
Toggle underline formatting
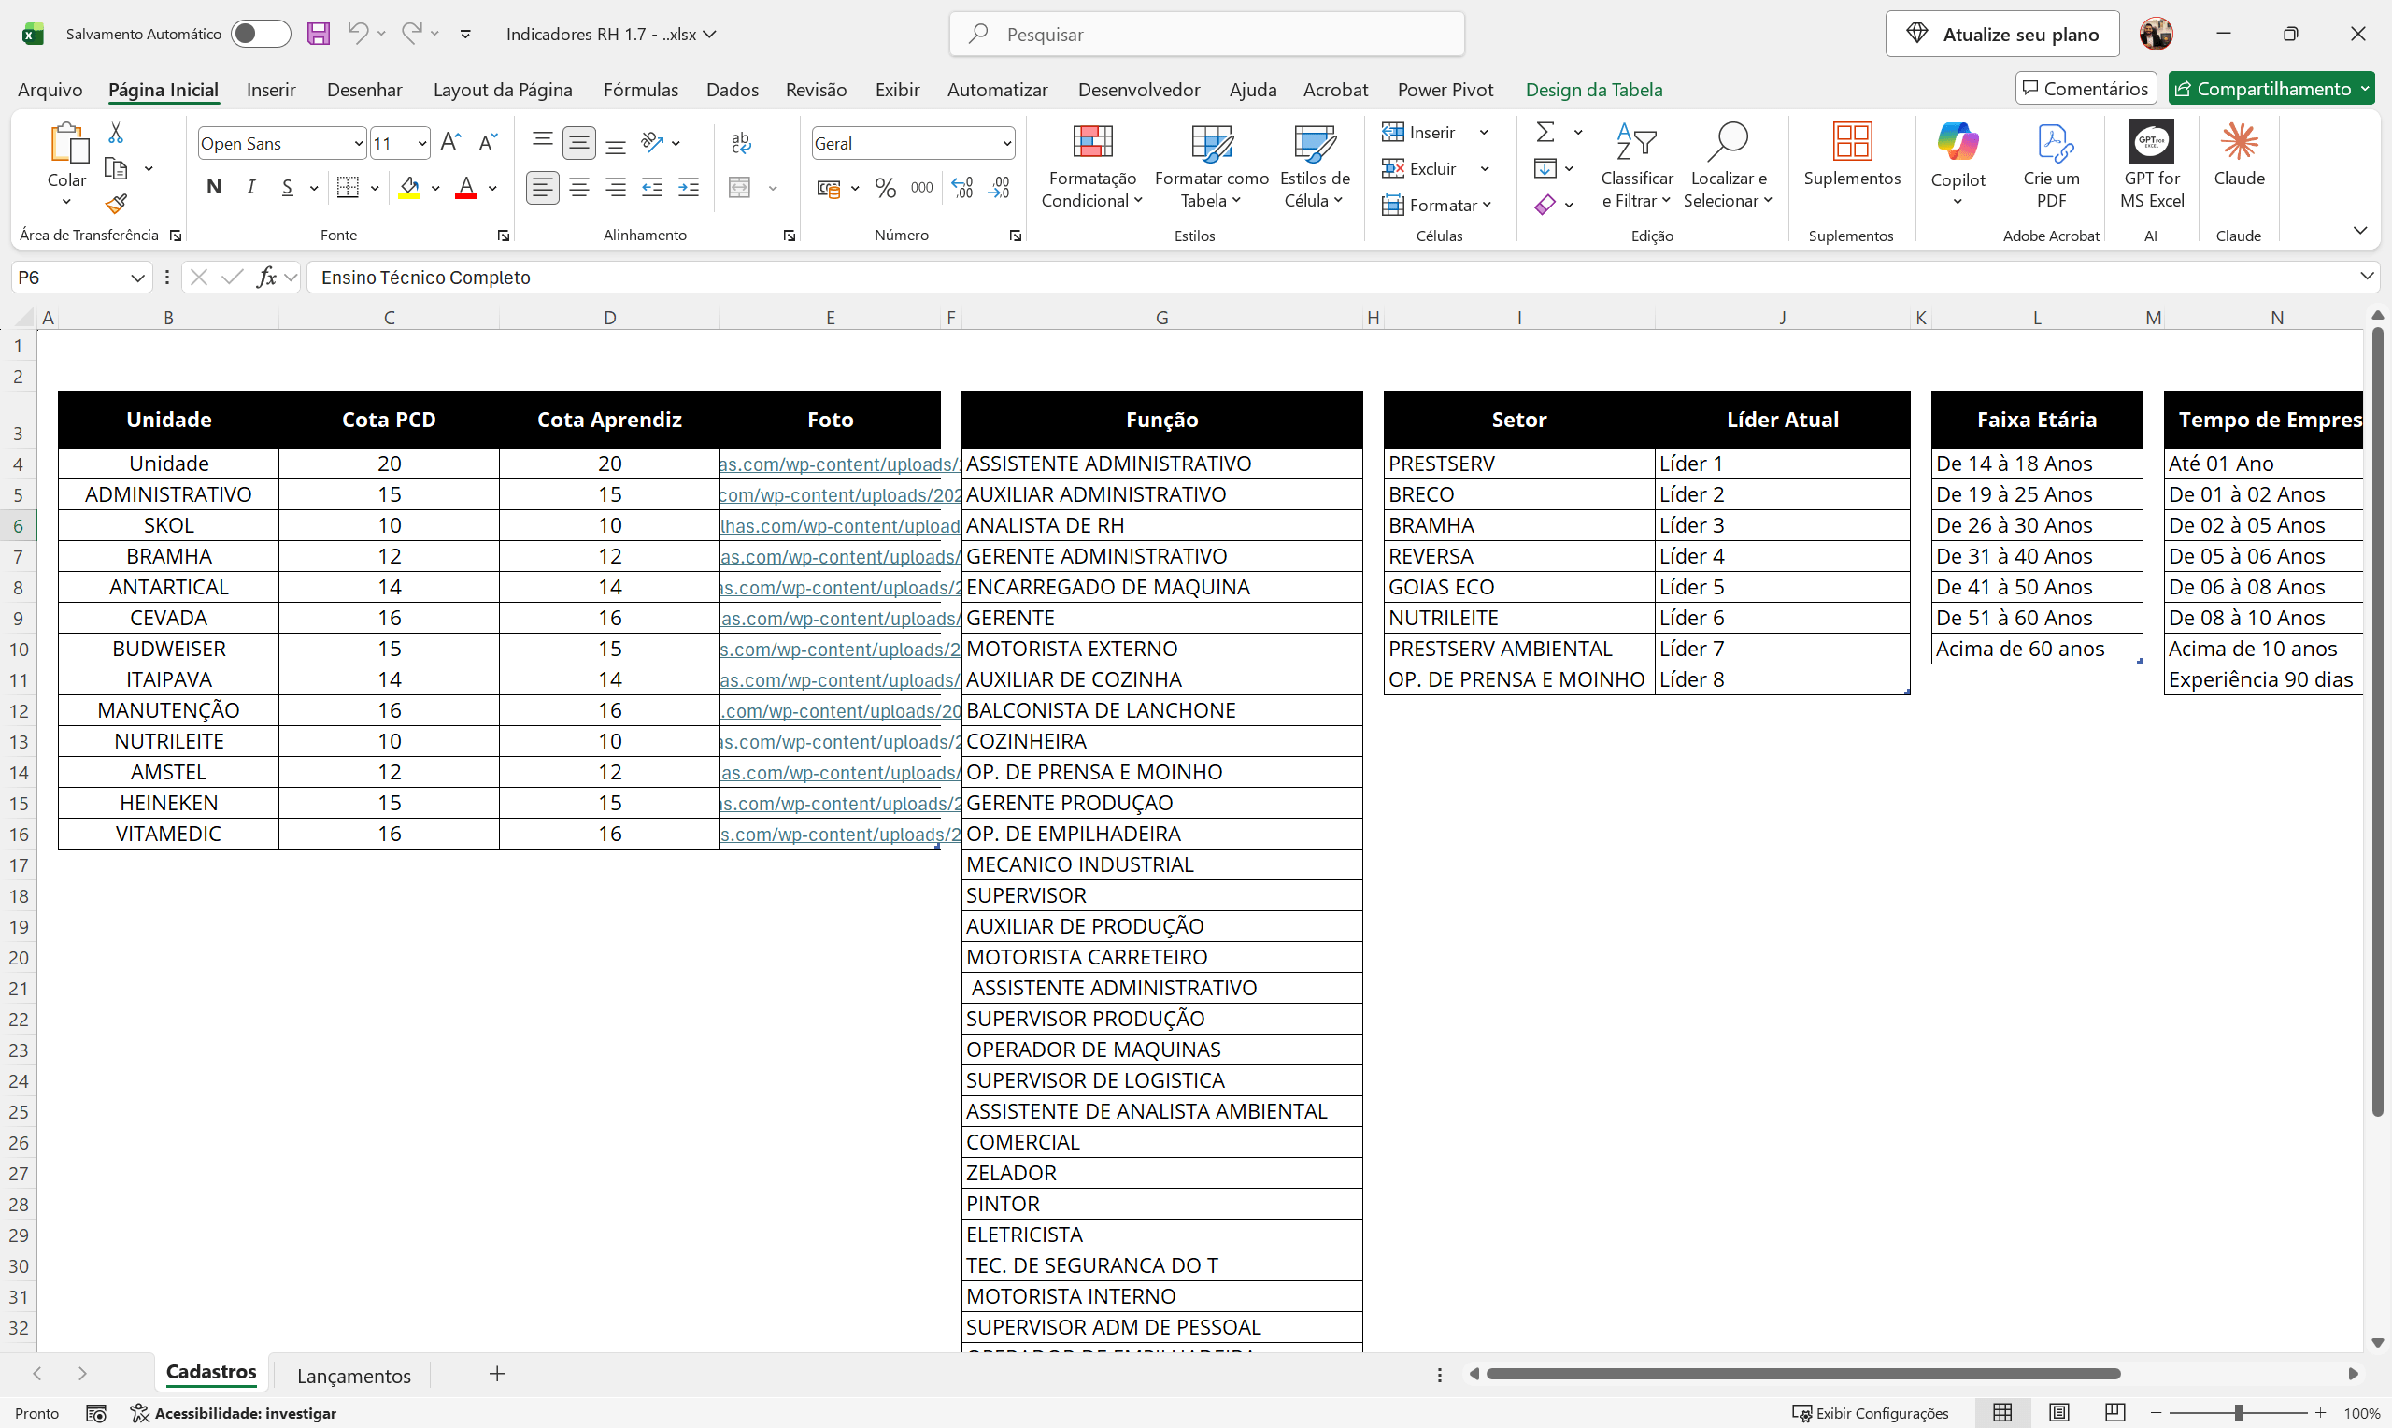point(287,188)
